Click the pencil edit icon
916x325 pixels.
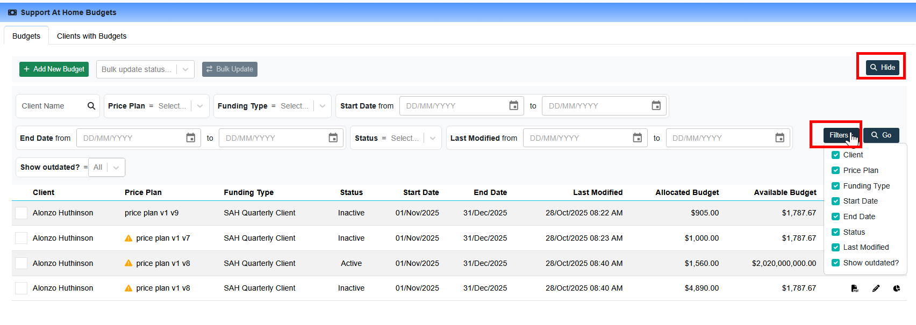point(876,288)
